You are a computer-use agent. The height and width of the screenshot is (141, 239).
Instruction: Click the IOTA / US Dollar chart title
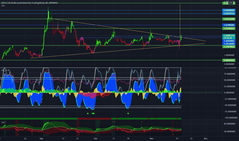coord(29,3)
